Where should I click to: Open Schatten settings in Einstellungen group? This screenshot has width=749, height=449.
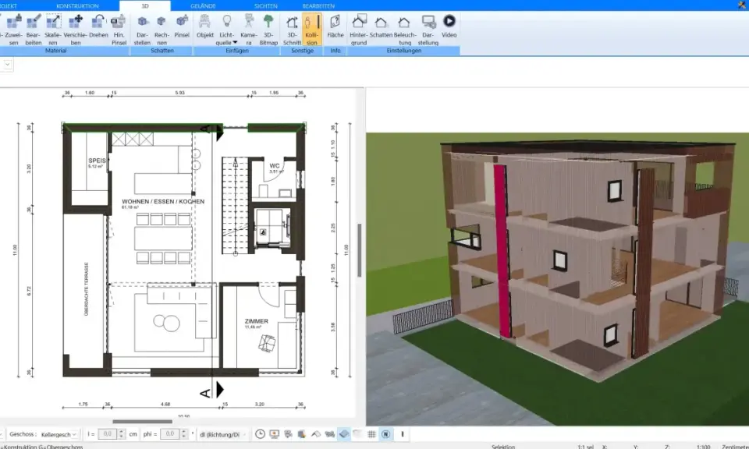tap(381, 27)
